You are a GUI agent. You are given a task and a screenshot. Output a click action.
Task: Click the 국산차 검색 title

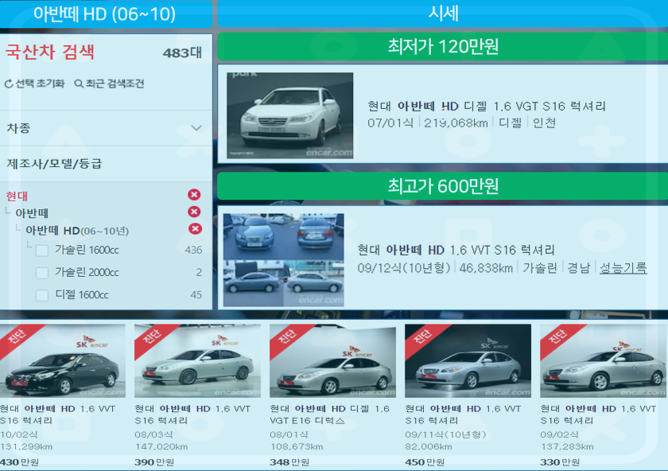click(50, 52)
